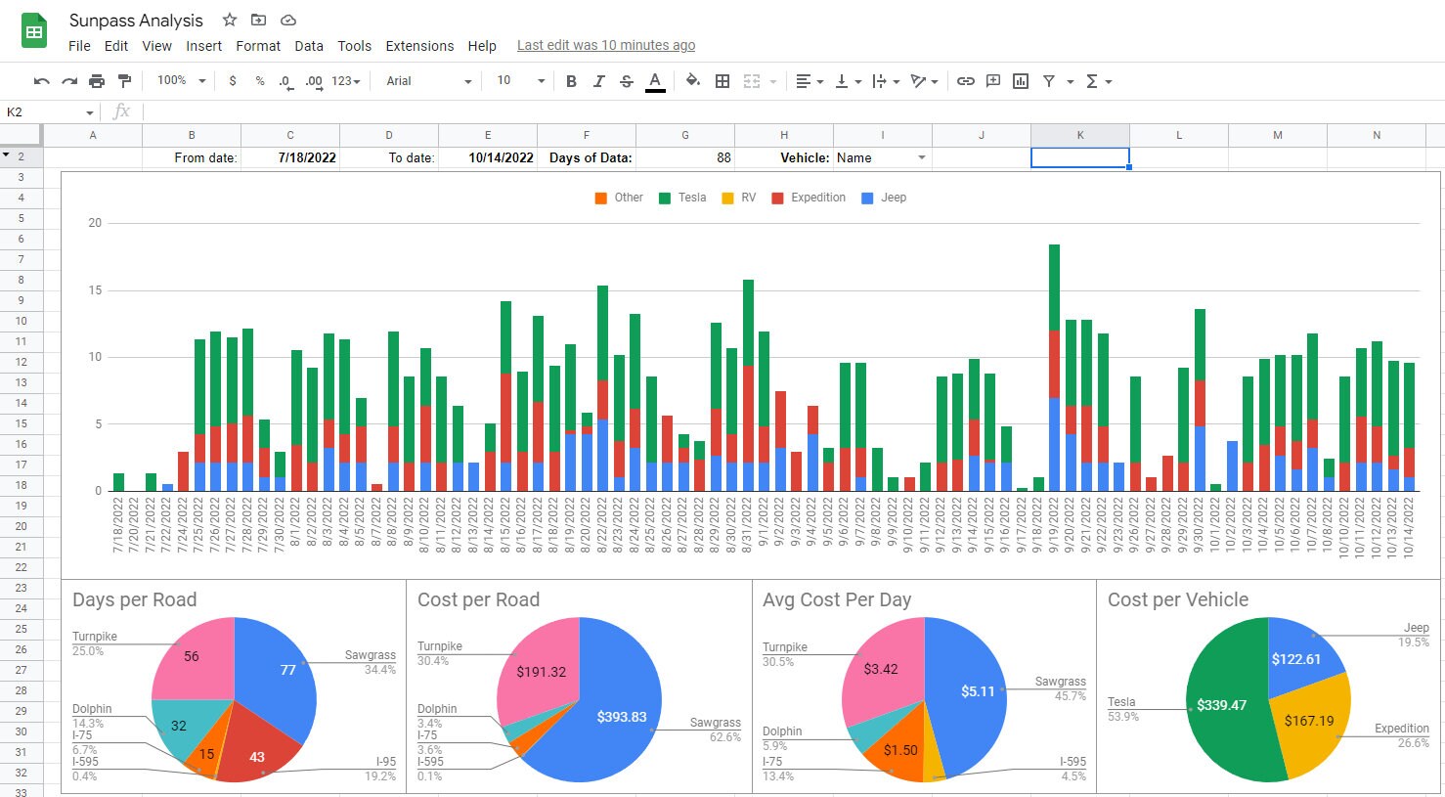Toggle strikethrough formatting
The width and height of the screenshot is (1445, 797).
click(x=626, y=81)
